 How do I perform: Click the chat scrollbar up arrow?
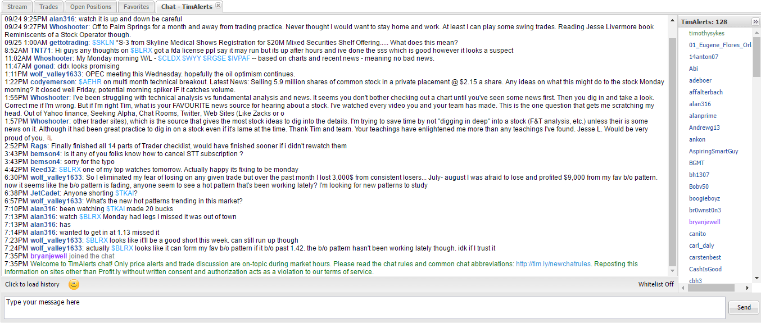tap(673, 20)
